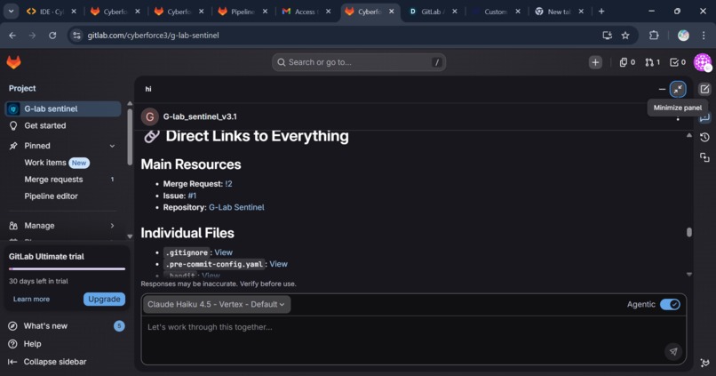Expand the Manage section arrow
The width and height of the screenshot is (716, 376).
point(112,226)
